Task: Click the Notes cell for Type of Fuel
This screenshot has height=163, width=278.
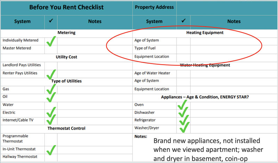Action: (x=234, y=49)
